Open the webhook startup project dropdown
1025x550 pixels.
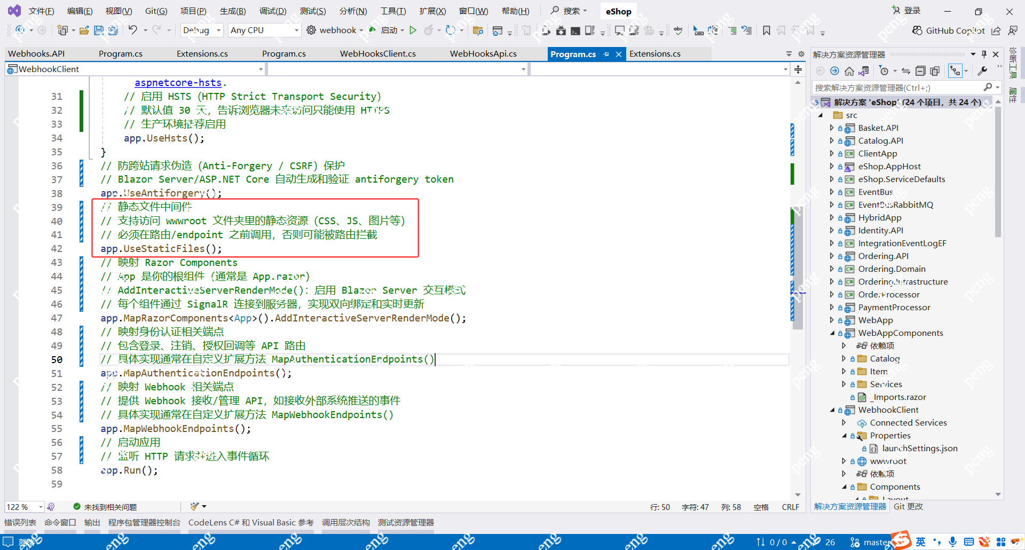[361, 30]
